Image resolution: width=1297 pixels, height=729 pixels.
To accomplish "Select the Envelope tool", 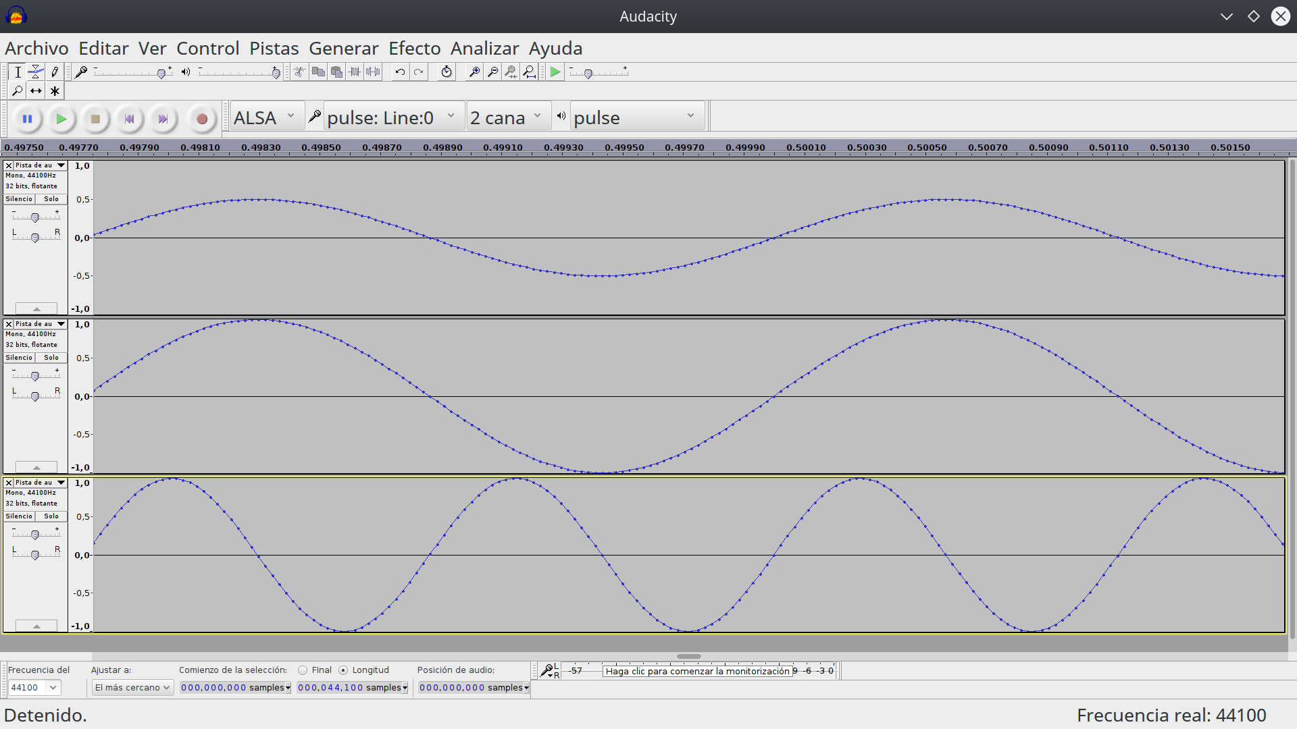I will pos(36,72).
